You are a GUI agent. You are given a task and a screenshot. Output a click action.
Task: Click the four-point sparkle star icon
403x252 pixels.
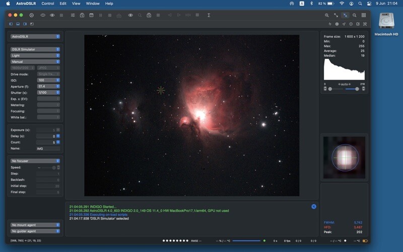point(330,24)
